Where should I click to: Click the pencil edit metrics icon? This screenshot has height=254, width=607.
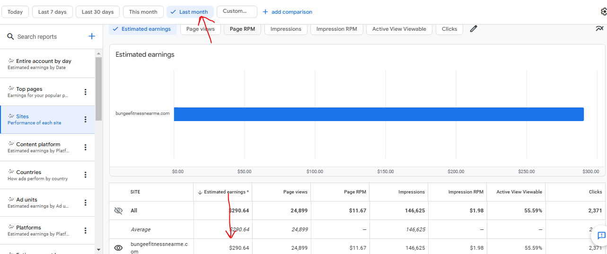click(474, 29)
